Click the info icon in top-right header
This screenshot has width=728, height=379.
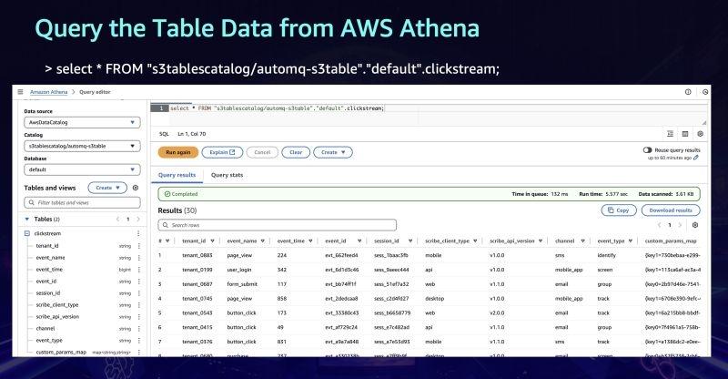[689, 92]
